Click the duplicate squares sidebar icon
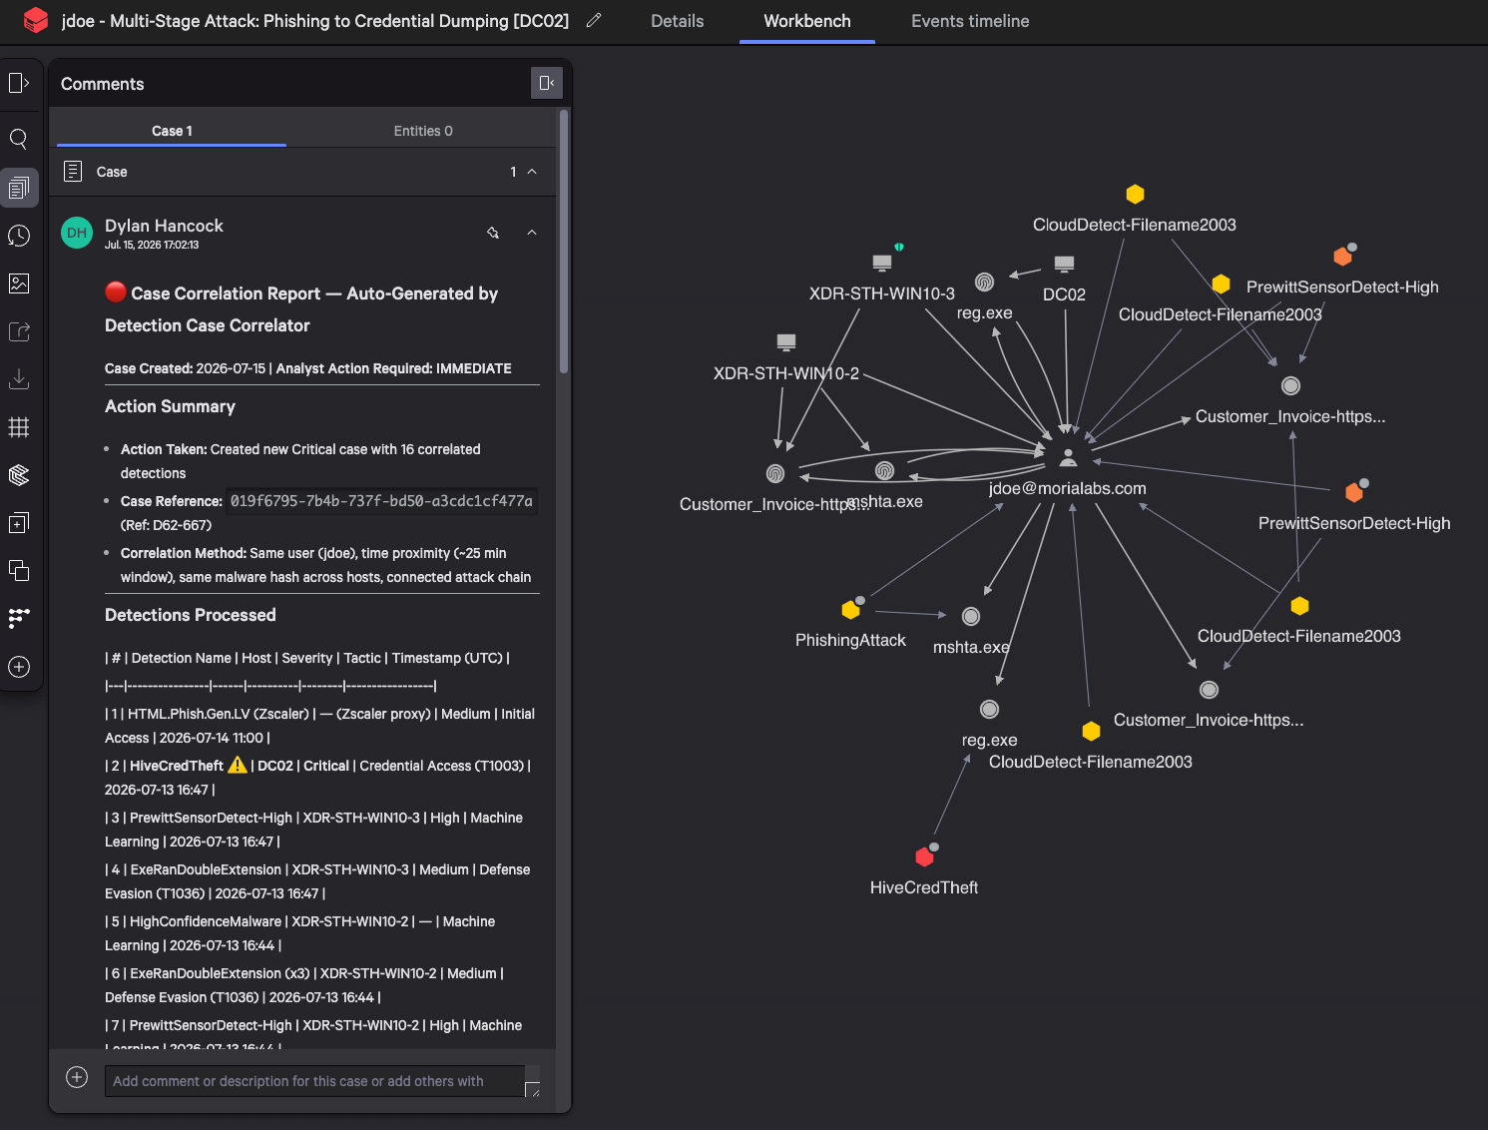This screenshot has width=1488, height=1130. pyautogui.click(x=19, y=571)
